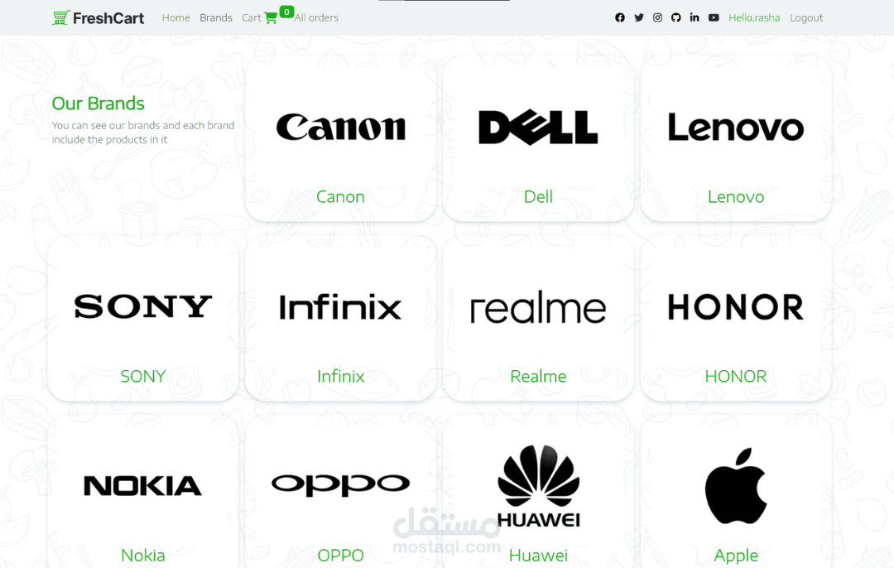Screen dimensions: 894x568
Task: Click the green Apple brand label
Action: 736,556
